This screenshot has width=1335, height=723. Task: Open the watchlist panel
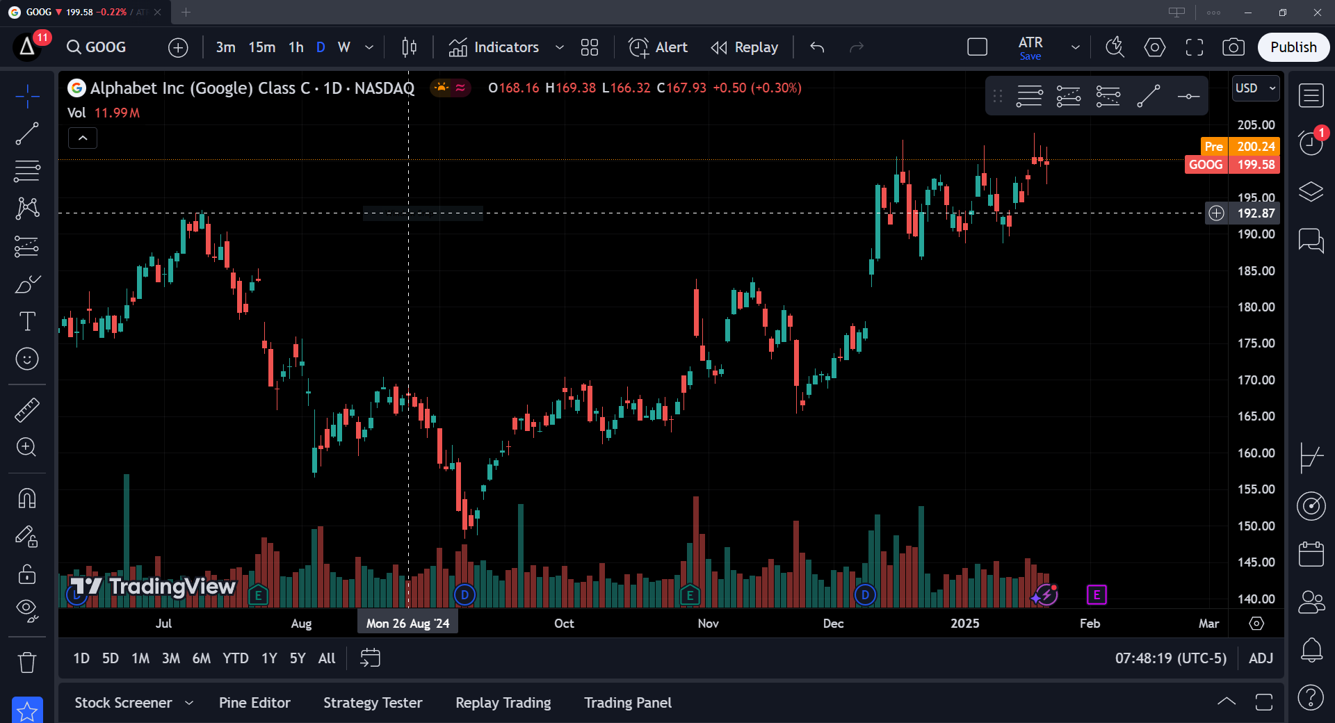point(1311,96)
